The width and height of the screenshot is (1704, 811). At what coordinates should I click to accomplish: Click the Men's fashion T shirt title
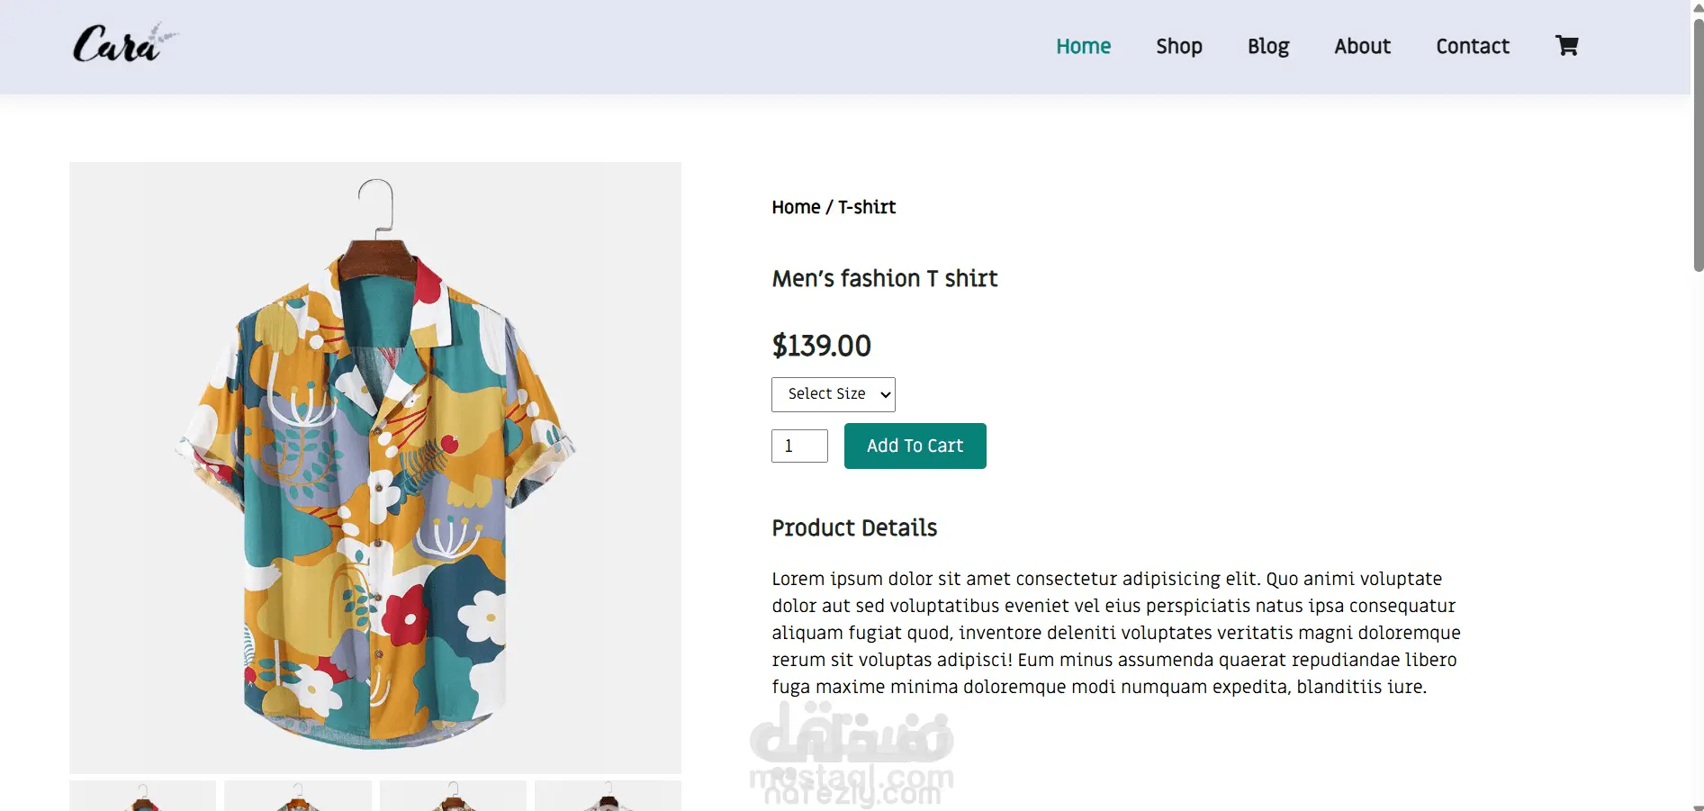(x=884, y=279)
